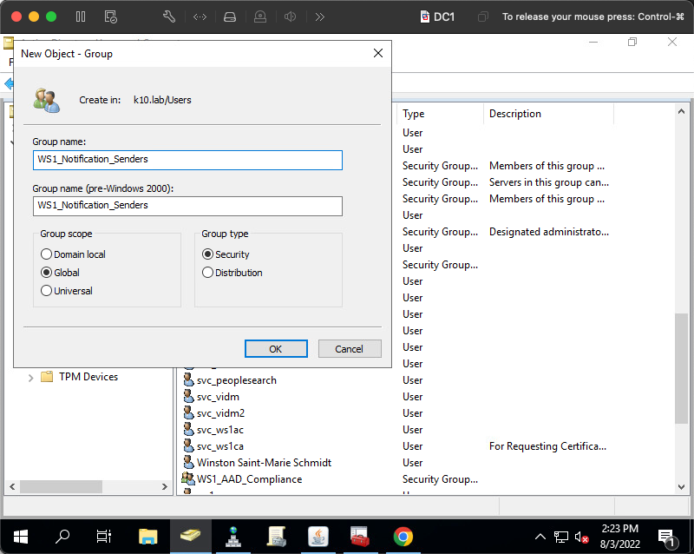
Task: Click the Group name text field
Action: (187, 160)
